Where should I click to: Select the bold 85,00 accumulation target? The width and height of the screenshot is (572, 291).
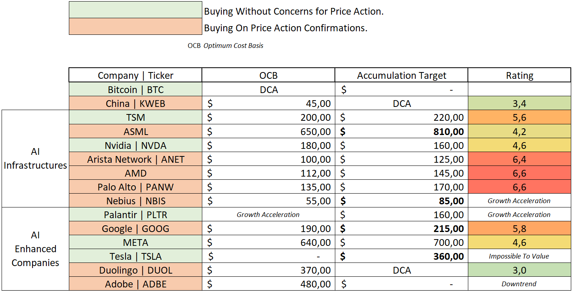pos(401,200)
